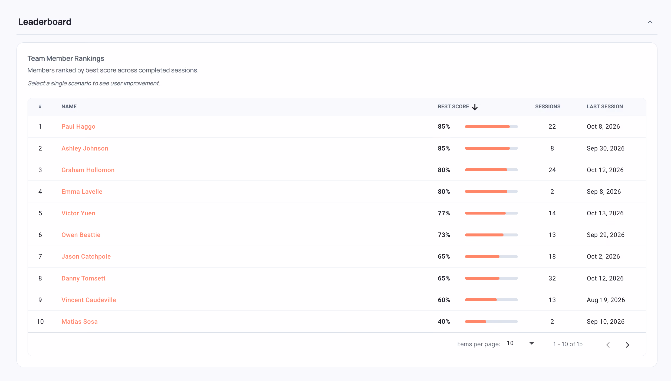Select Owen Beattie in the rankings
671x381 pixels.
pyautogui.click(x=81, y=235)
